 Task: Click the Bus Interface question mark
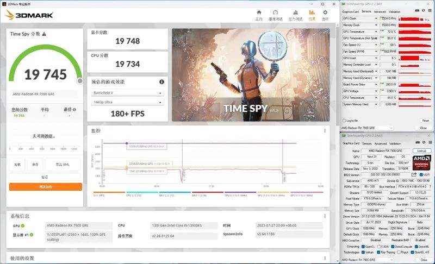tap(430, 187)
